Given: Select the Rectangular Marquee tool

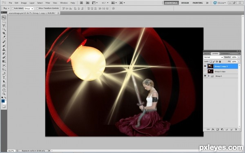Looking at the screenshot, I should pos(4,22).
